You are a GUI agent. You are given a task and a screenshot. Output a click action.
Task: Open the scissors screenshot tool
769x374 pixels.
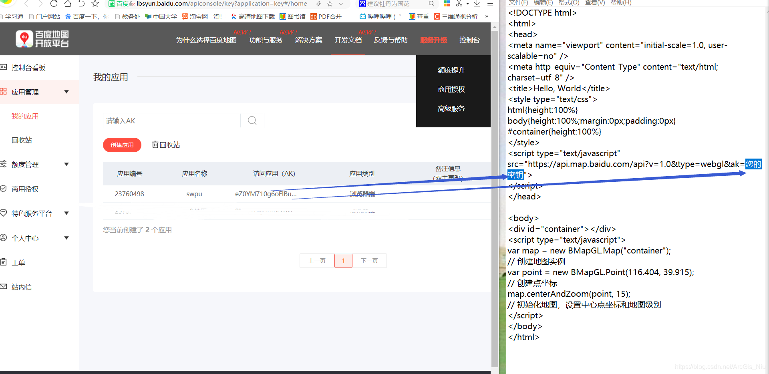point(459,4)
